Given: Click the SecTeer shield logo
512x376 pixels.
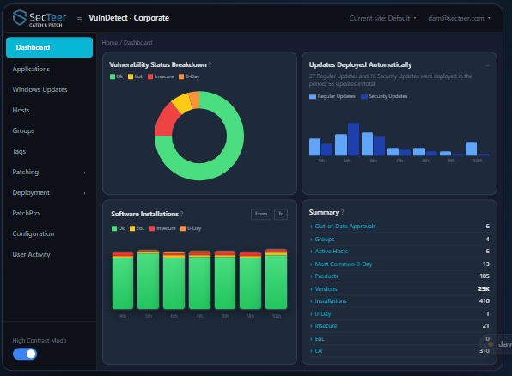Looking at the screenshot, I should (19, 18).
